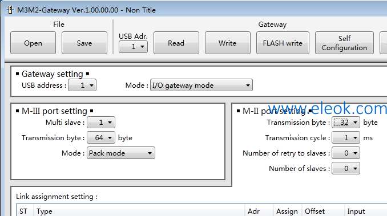Image resolution: width=387 pixels, height=216 pixels.
Task: Click the 'Gateway setting' heading
Action: point(53,74)
